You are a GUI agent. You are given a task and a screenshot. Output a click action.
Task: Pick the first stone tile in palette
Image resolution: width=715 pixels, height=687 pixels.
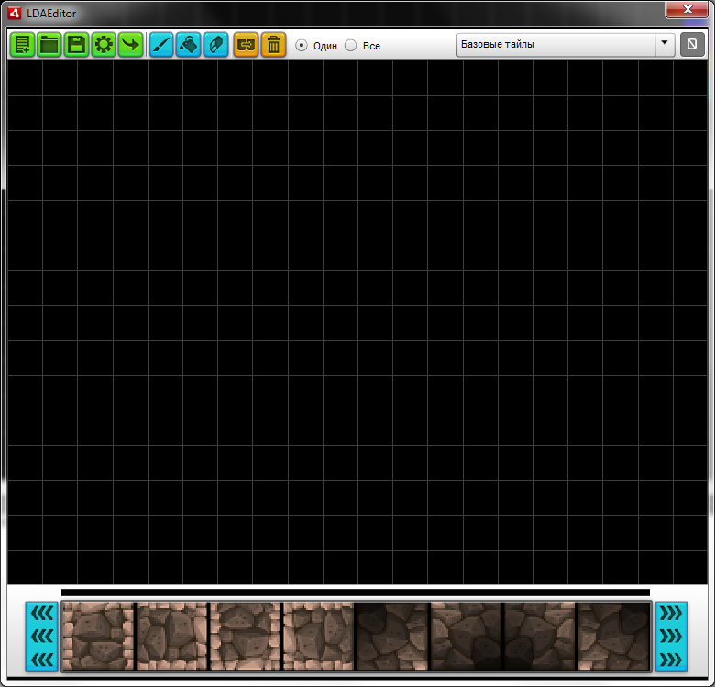(x=98, y=636)
